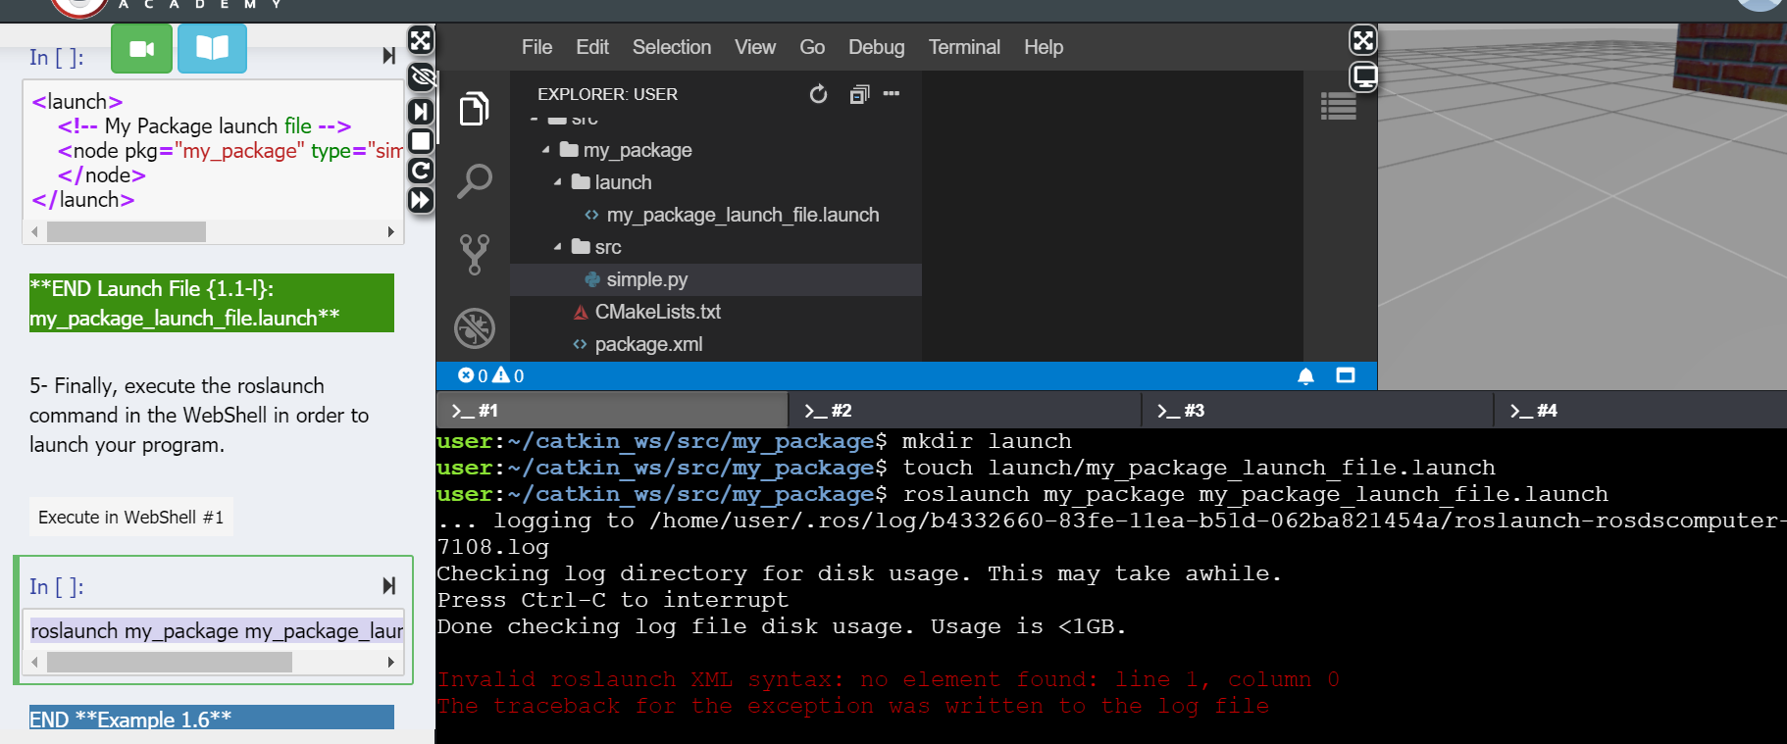The height and width of the screenshot is (744, 1787).
Task: Open the Terminal menu
Action: click(964, 47)
